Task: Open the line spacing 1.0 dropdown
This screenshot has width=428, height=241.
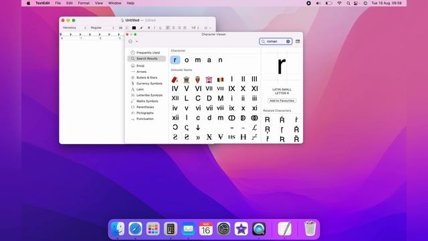Action: click(x=195, y=28)
